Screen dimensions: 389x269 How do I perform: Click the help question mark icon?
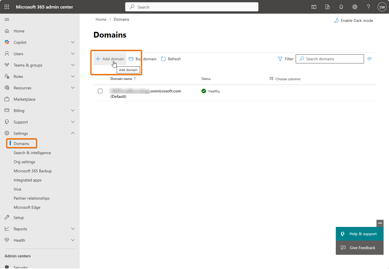[368, 7]
